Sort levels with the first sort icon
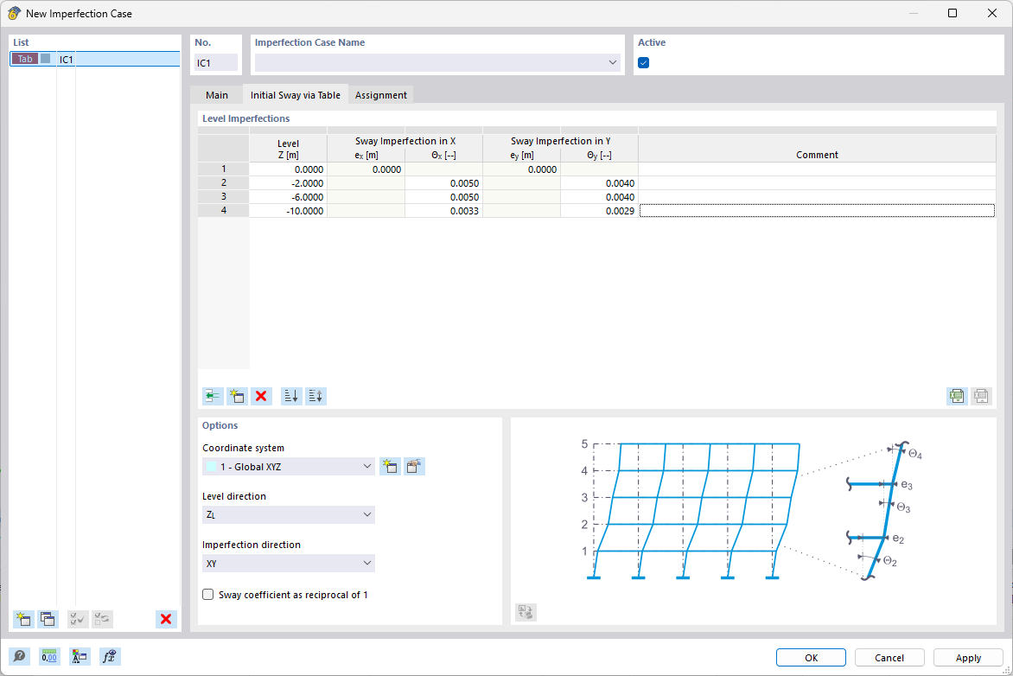The height and width of the screenshot is (676, 1013). [291, 396]
